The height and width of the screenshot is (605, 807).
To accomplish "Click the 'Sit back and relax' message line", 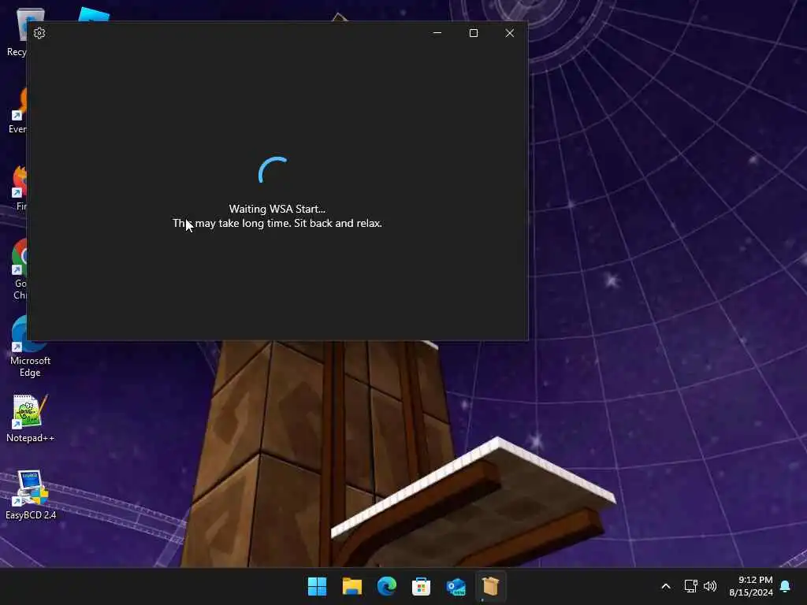I will tap(277, 223).
